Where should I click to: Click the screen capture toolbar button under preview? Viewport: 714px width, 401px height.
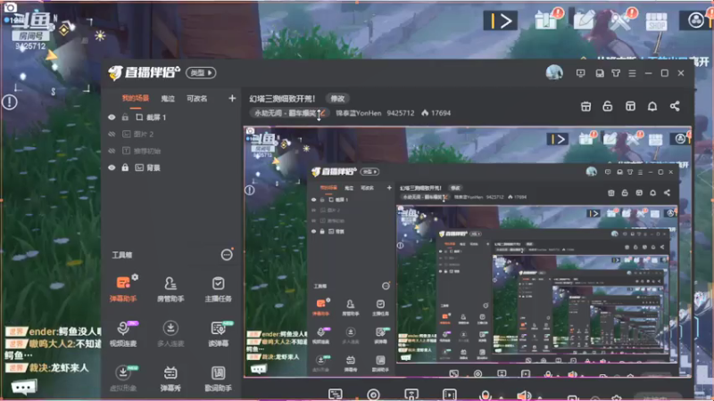point(336,394)
